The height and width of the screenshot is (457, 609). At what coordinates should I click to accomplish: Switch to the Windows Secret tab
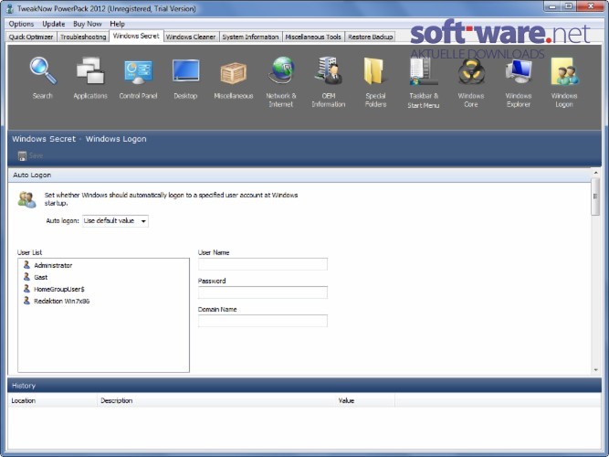[136, 36]
